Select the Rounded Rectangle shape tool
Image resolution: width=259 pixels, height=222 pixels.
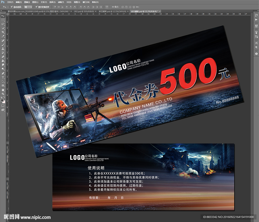tap(3, 86)
